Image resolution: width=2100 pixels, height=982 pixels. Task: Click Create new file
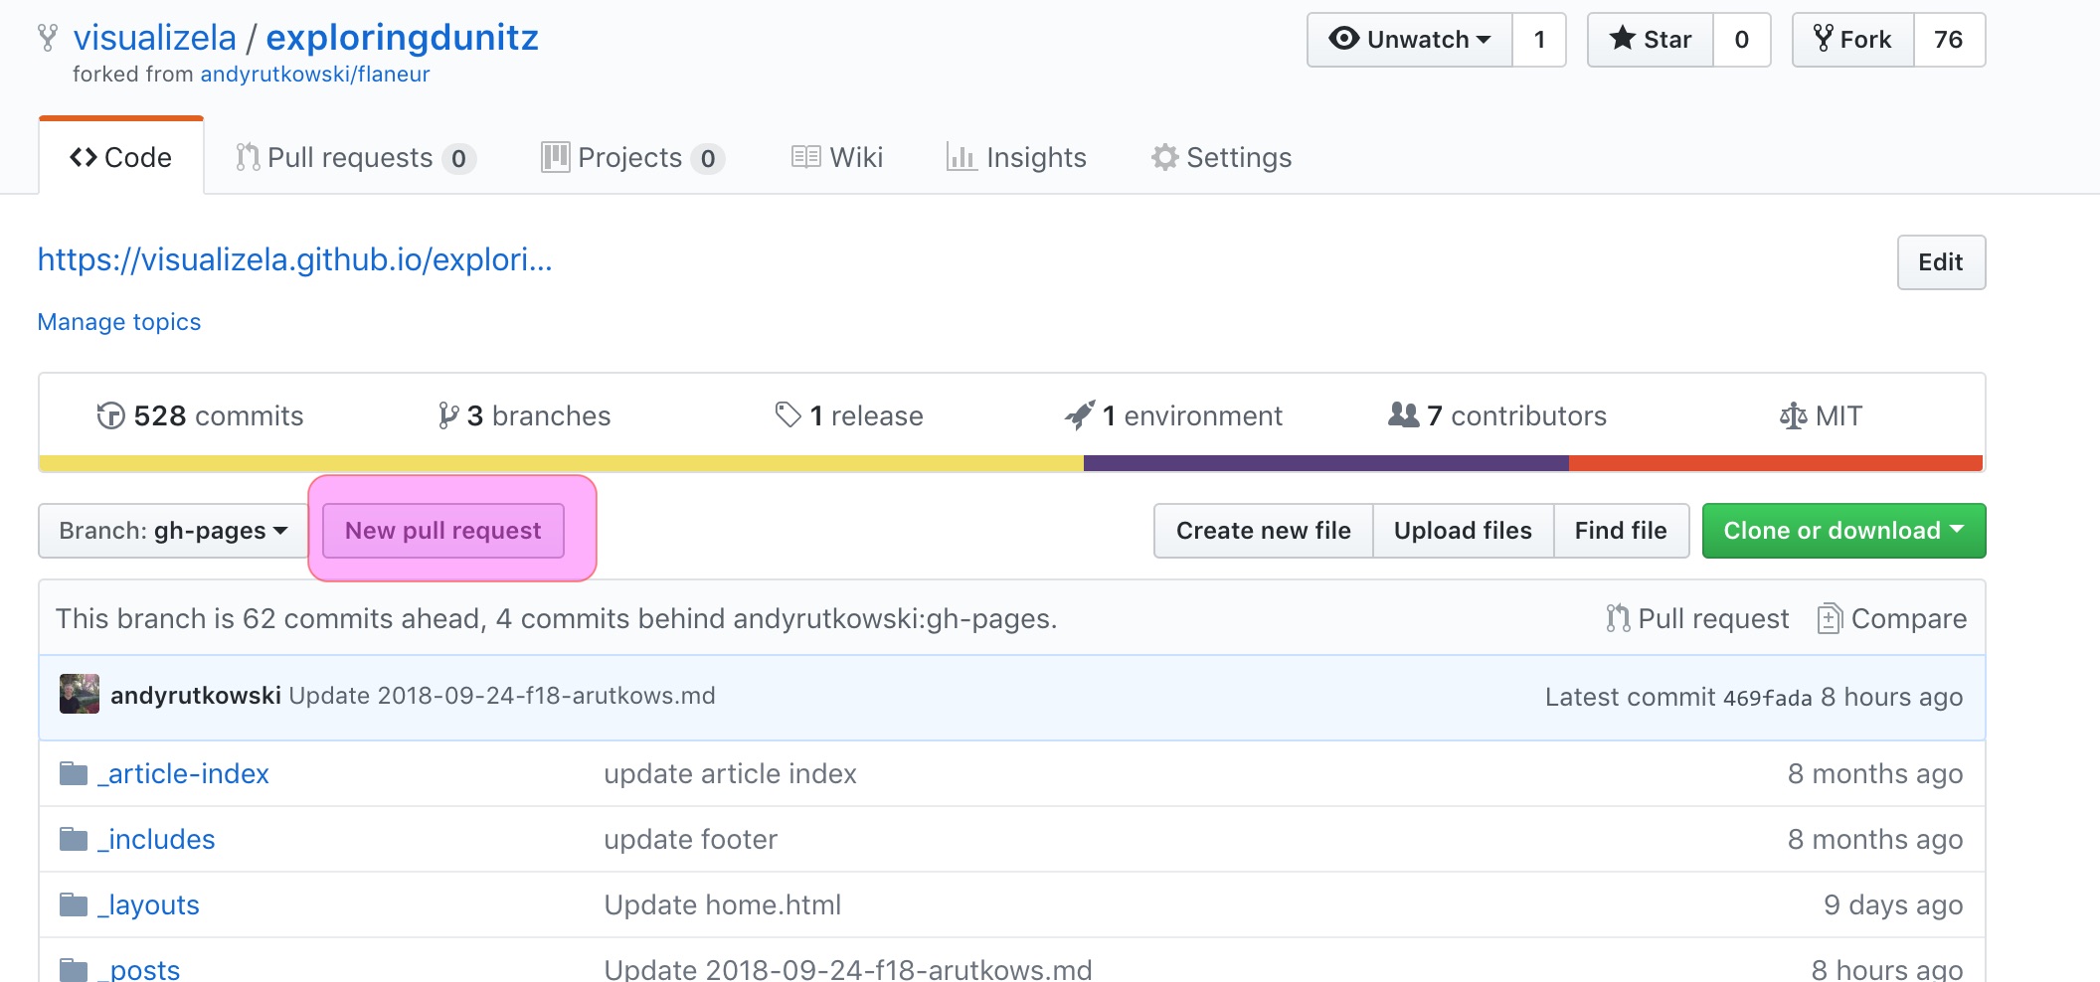pyautogui.click(x=1264, y=531)
